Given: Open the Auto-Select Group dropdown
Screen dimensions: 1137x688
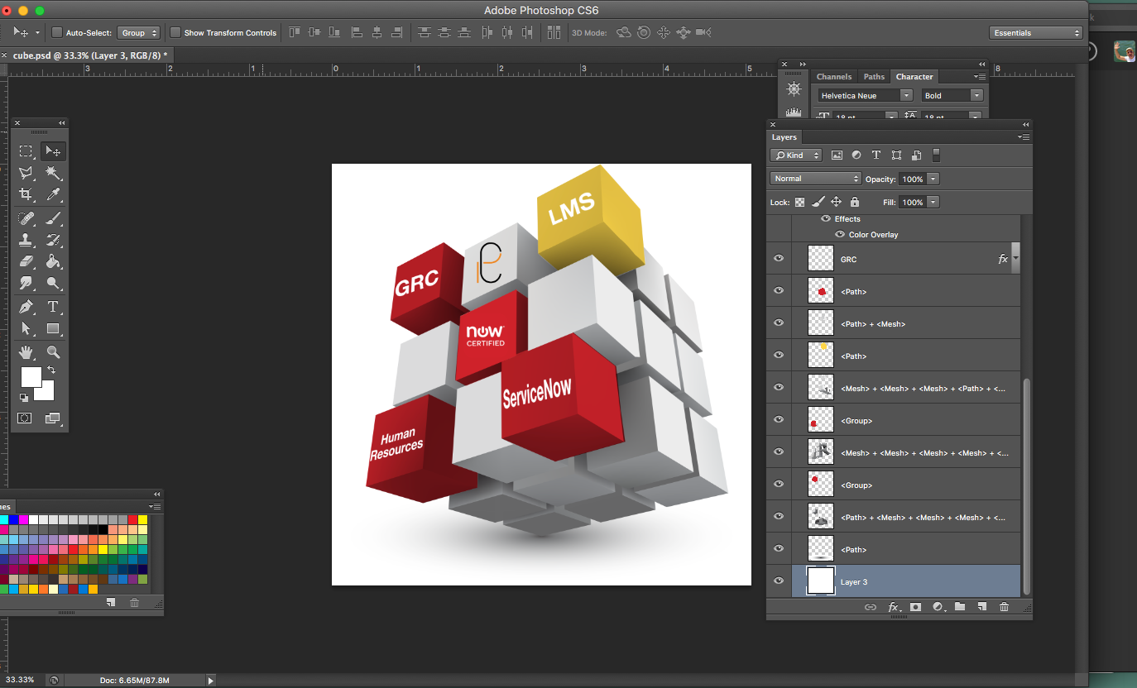Looking at the screenshot, I should (x=139, y=33).
